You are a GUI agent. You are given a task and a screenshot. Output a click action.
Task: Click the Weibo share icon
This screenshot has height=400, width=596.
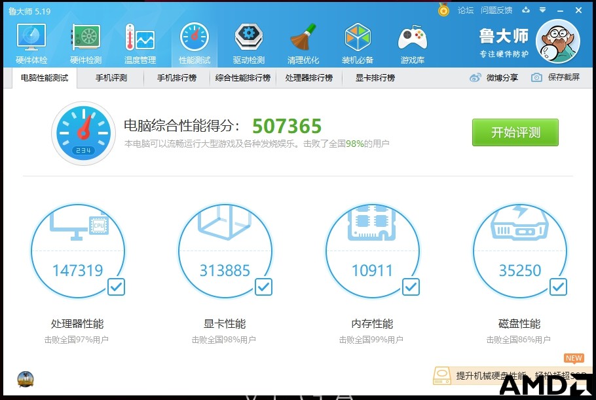click(475, 77)
